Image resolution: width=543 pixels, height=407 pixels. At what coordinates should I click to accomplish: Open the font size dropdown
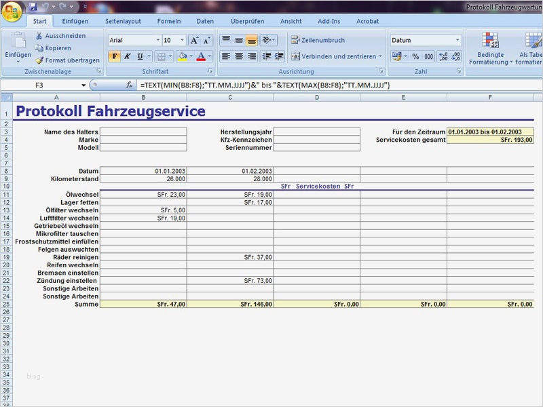click(181, 39)
